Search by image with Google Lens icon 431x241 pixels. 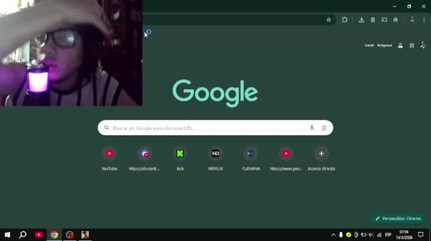[324, 128]
